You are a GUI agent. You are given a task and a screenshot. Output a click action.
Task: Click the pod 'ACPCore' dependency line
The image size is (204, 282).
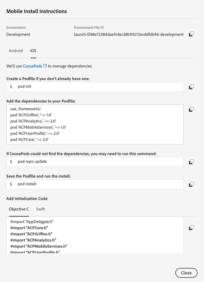point(29,140)
